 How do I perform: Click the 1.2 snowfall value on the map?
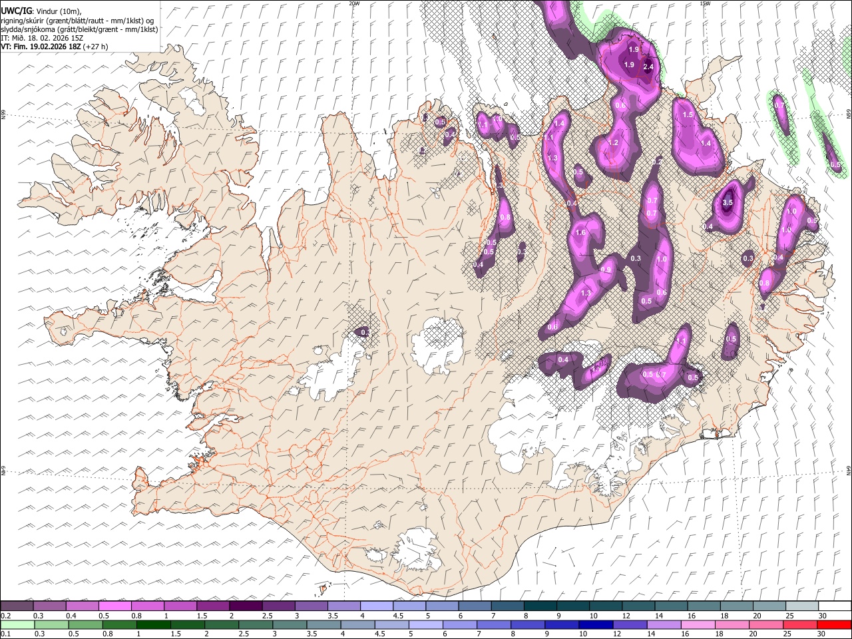(614, 143)
